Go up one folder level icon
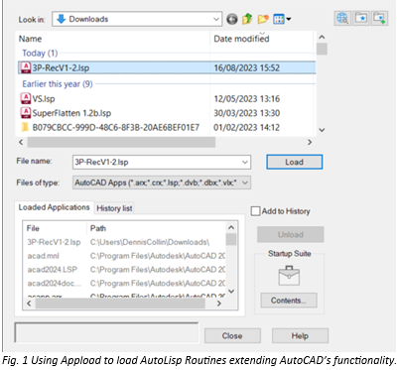397x370 pixels. 247,19
